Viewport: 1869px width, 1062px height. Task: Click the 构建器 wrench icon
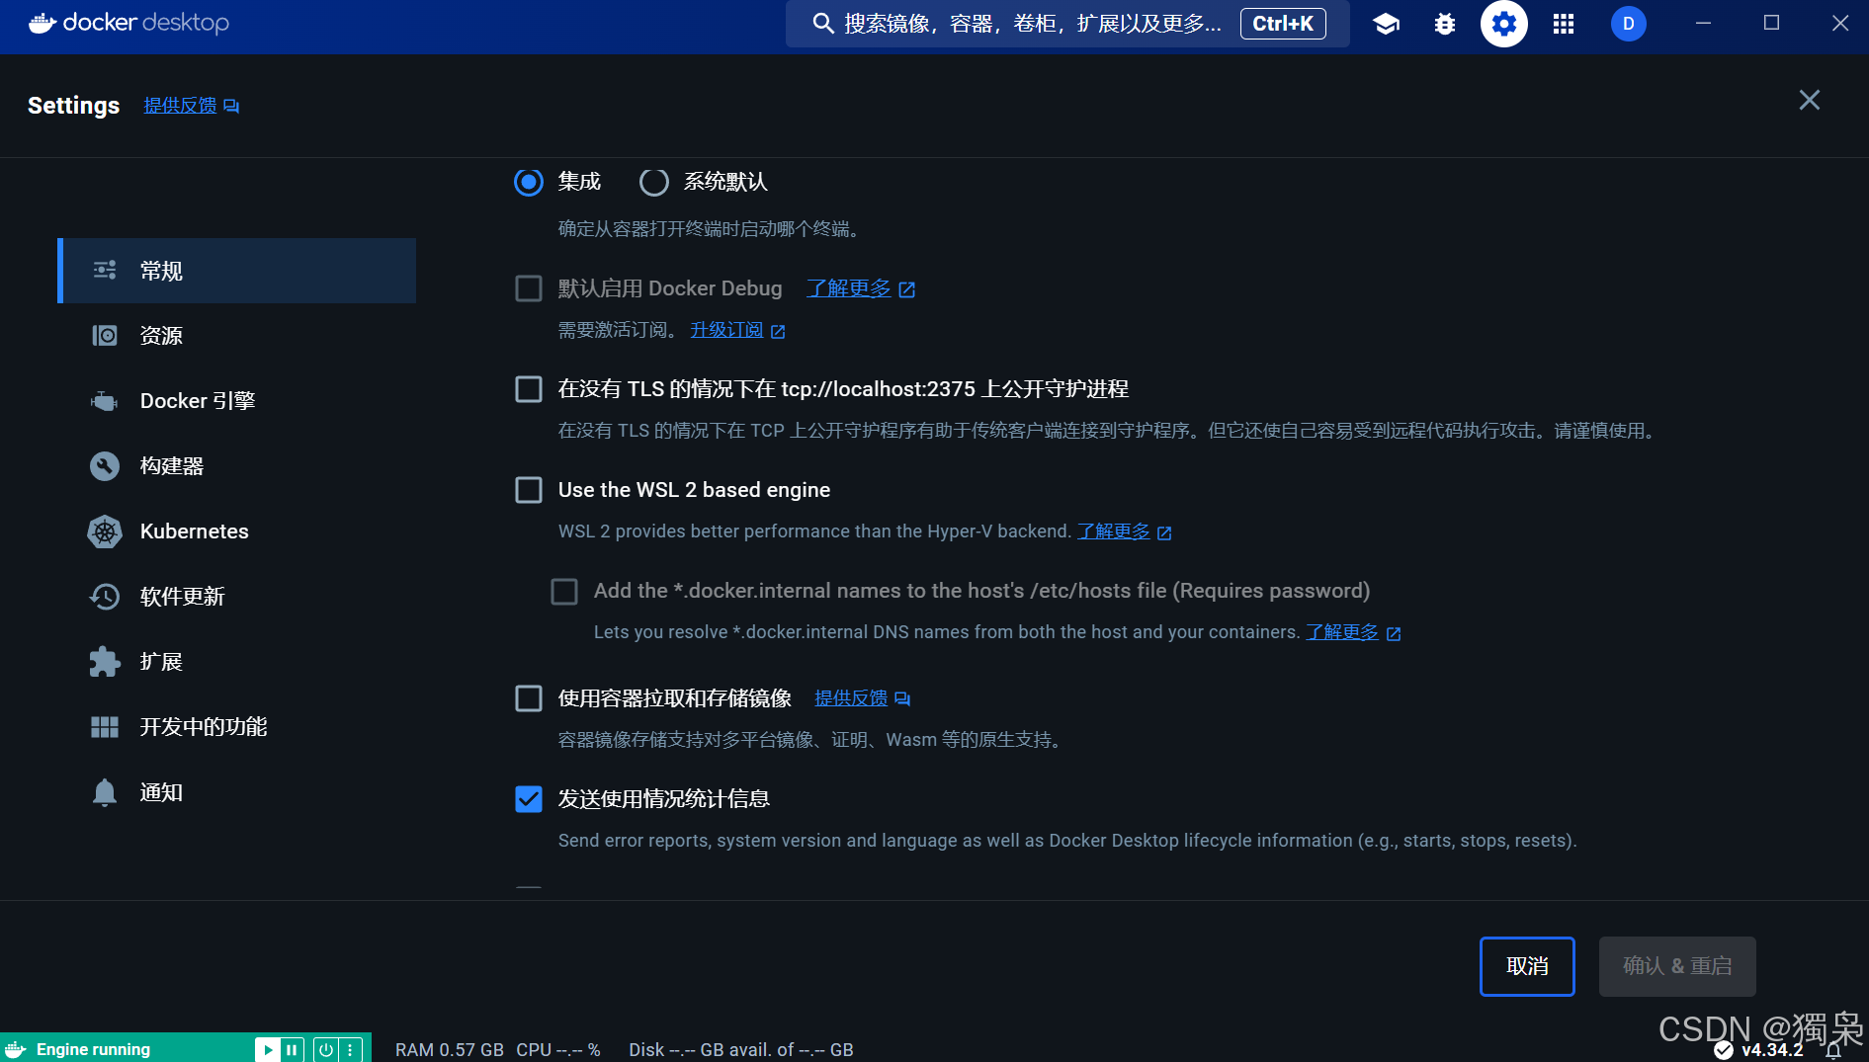(105, 466)
